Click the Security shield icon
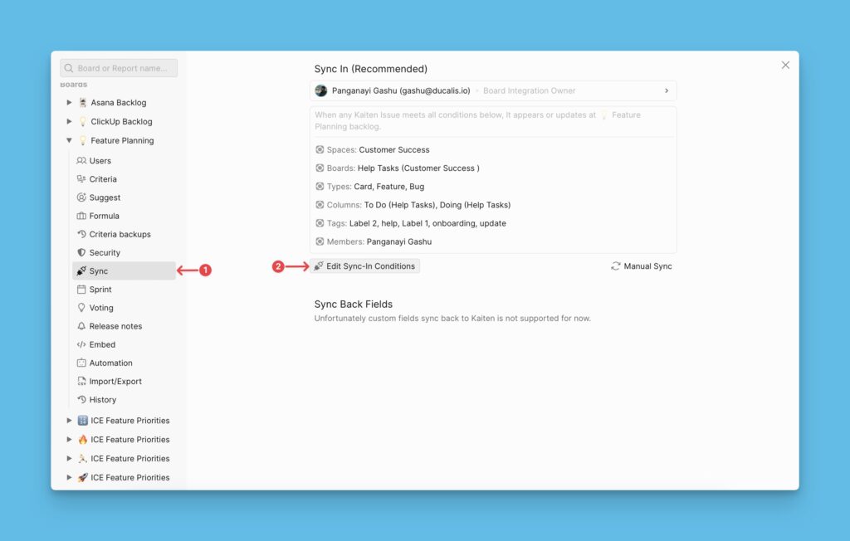This screenshot has height=541, width=850. click(x=81, y=252)
